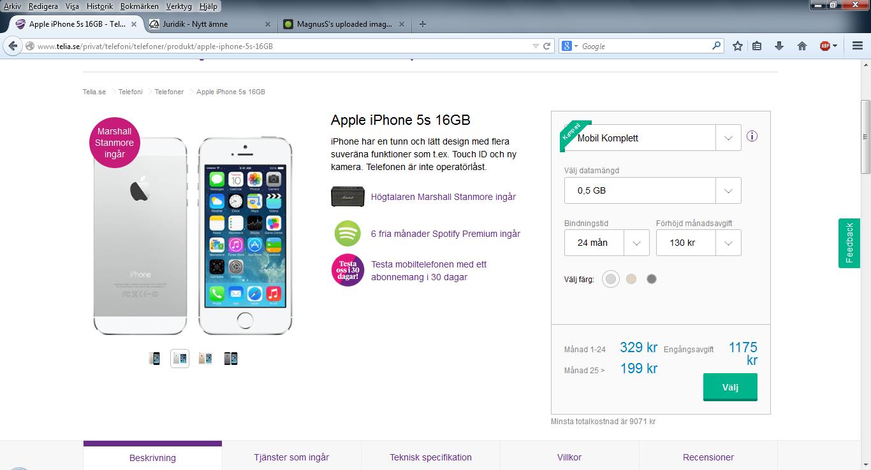
Task: Choose the gold color option
Action: click(x=631, y=279)
